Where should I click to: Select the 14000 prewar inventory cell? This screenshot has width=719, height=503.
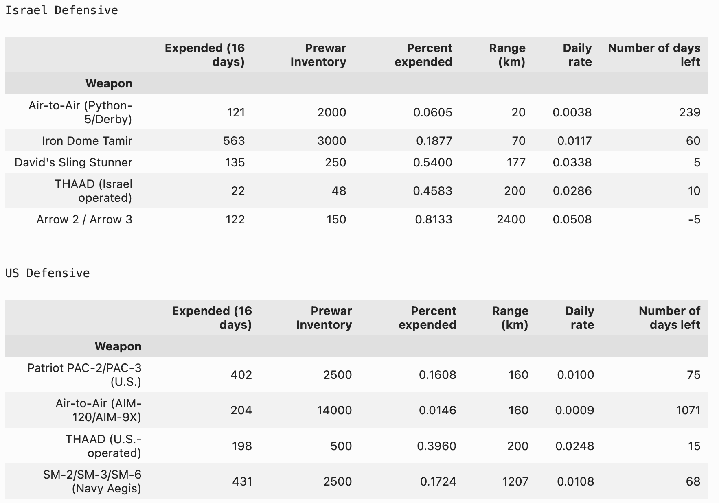pyautogui.click(x=334, y=410)
